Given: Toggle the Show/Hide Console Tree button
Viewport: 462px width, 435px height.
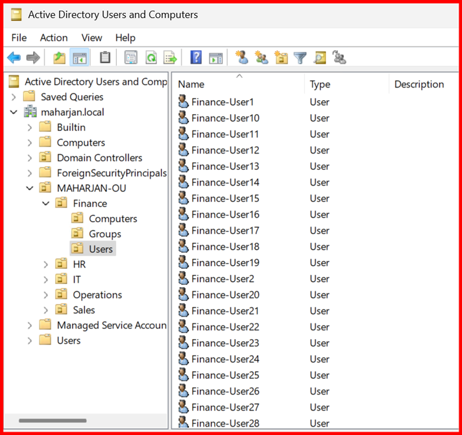Looking at the screenshot, I should 80,57.
